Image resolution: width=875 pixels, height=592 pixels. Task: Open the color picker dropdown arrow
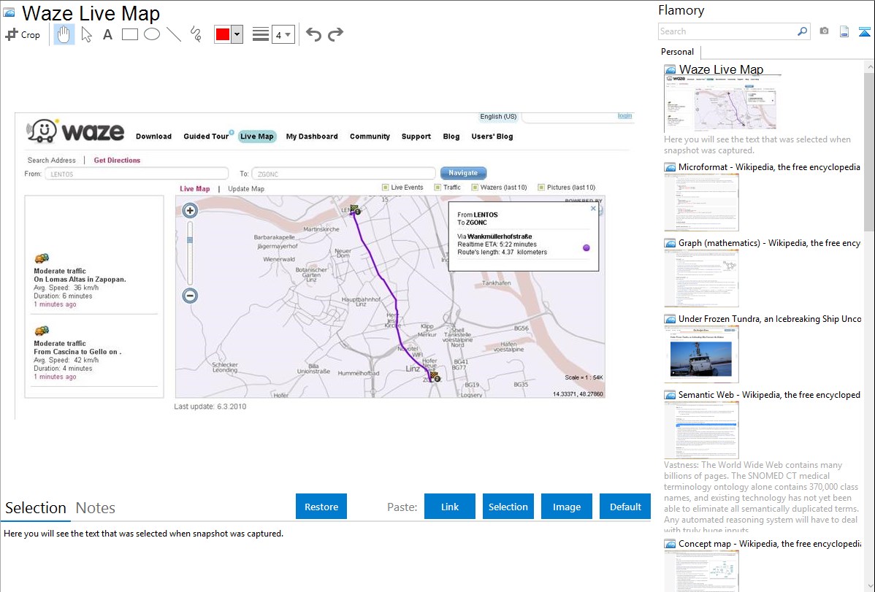pyautogui.click(x=237, y=34)
